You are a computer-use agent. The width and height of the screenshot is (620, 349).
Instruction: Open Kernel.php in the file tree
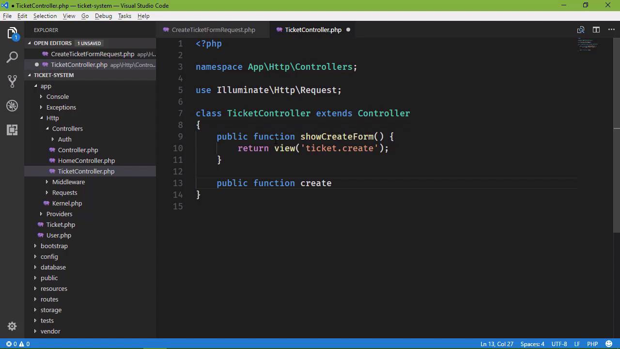click(67, 203)
